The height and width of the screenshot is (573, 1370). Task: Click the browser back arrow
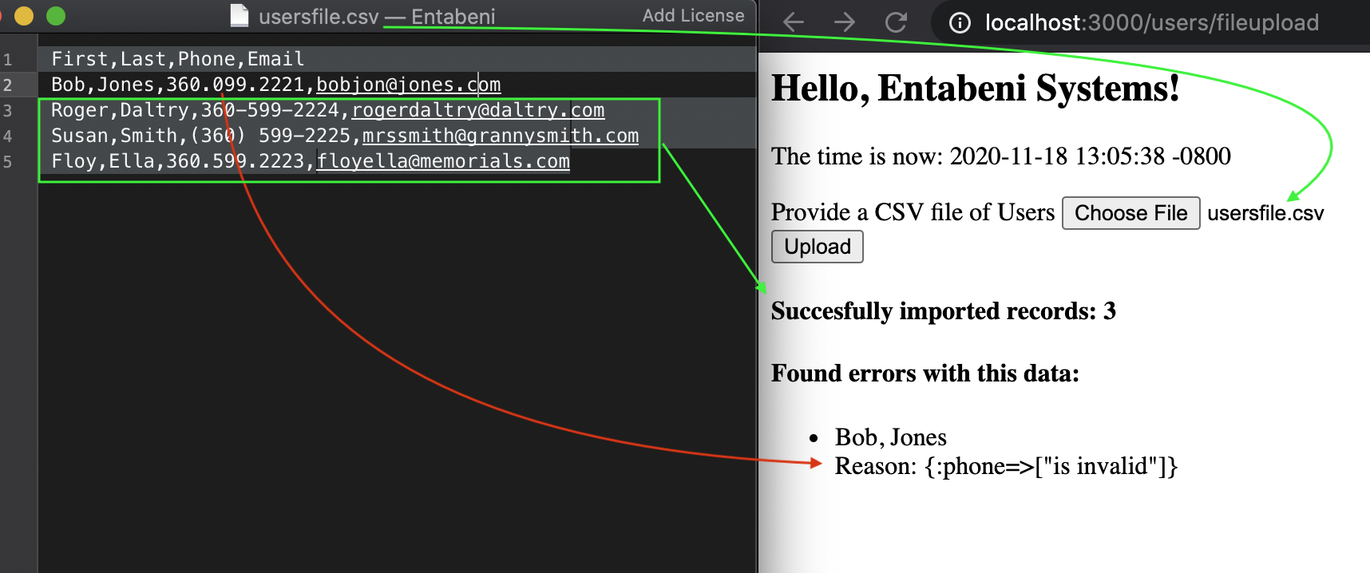[x=794, y=22]
